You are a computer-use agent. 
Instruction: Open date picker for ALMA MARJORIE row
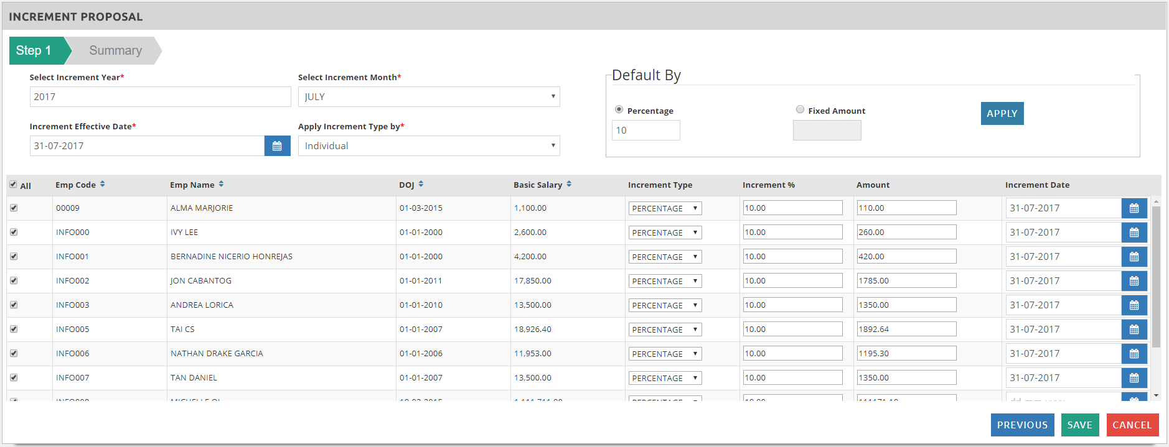click(1134, 208)
